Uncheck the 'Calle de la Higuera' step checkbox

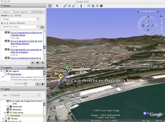6,49
